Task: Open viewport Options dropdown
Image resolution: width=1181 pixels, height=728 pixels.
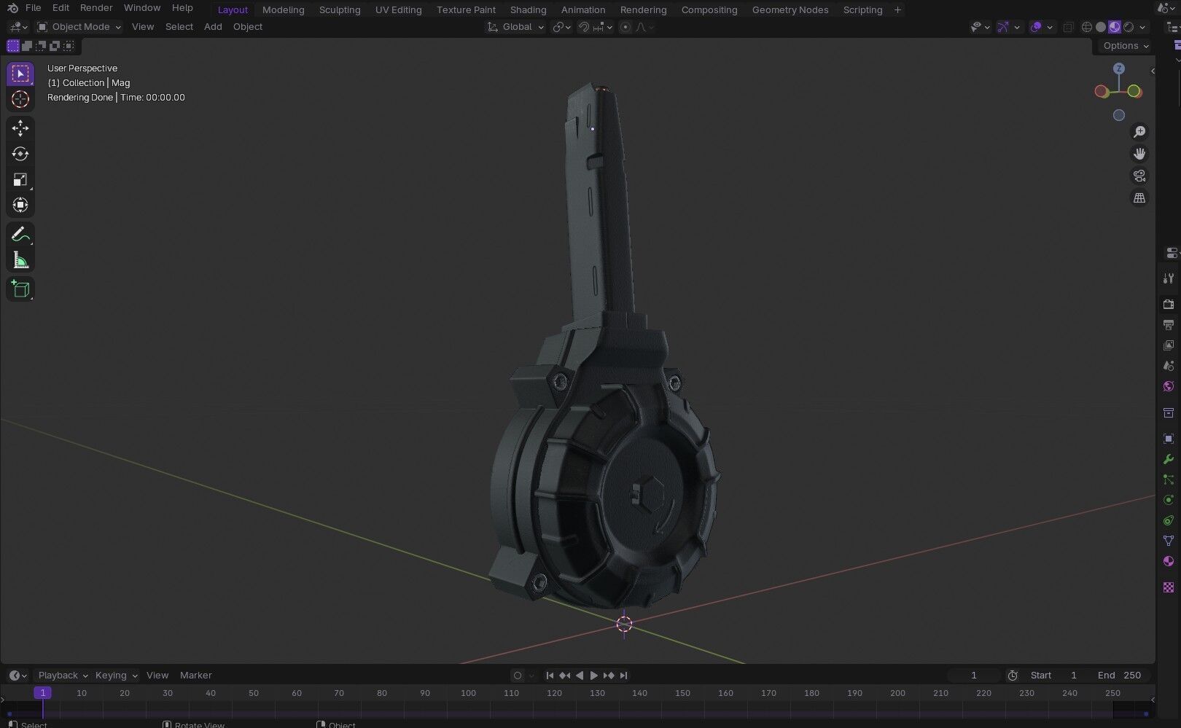Action: (1126, 45)
